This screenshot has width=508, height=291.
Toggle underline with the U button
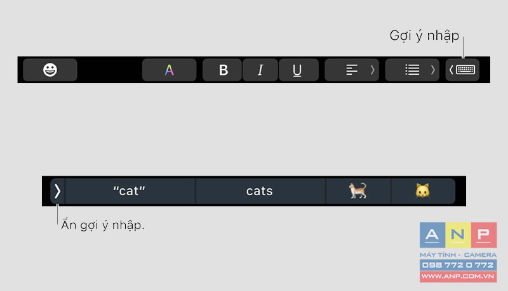(297, 70)
